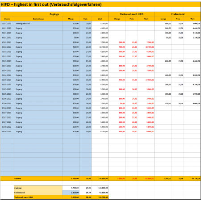Select the Preis header under Verbrauch nach HIFO
Screen dimensions: 201x201
[132, 19]
